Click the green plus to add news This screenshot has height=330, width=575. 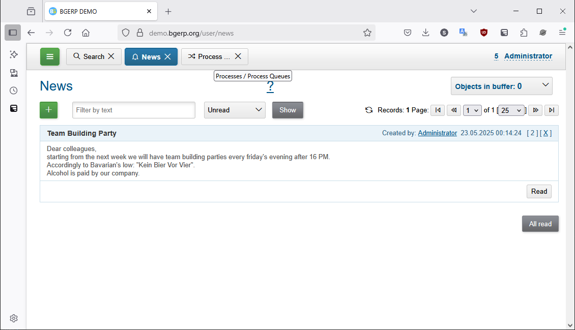pos(48,110)
